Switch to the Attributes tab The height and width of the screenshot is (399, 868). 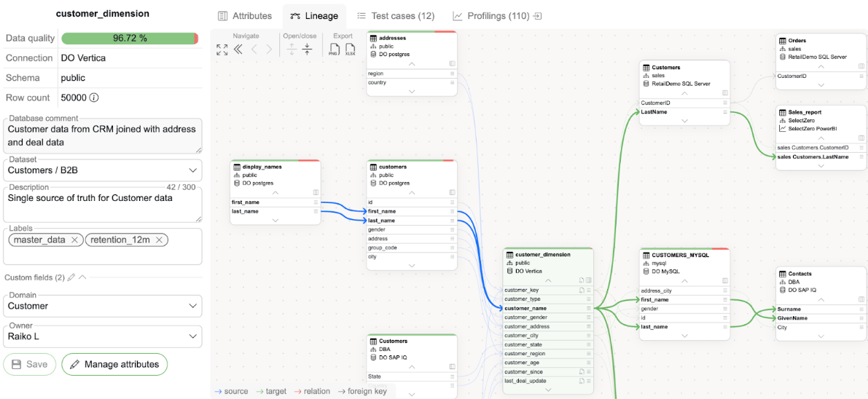[245, 15]
